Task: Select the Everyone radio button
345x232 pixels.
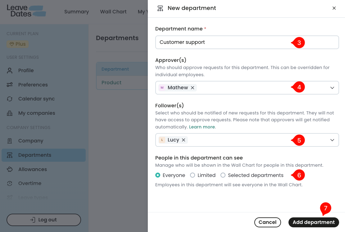Action: click(x=157, y=175)
